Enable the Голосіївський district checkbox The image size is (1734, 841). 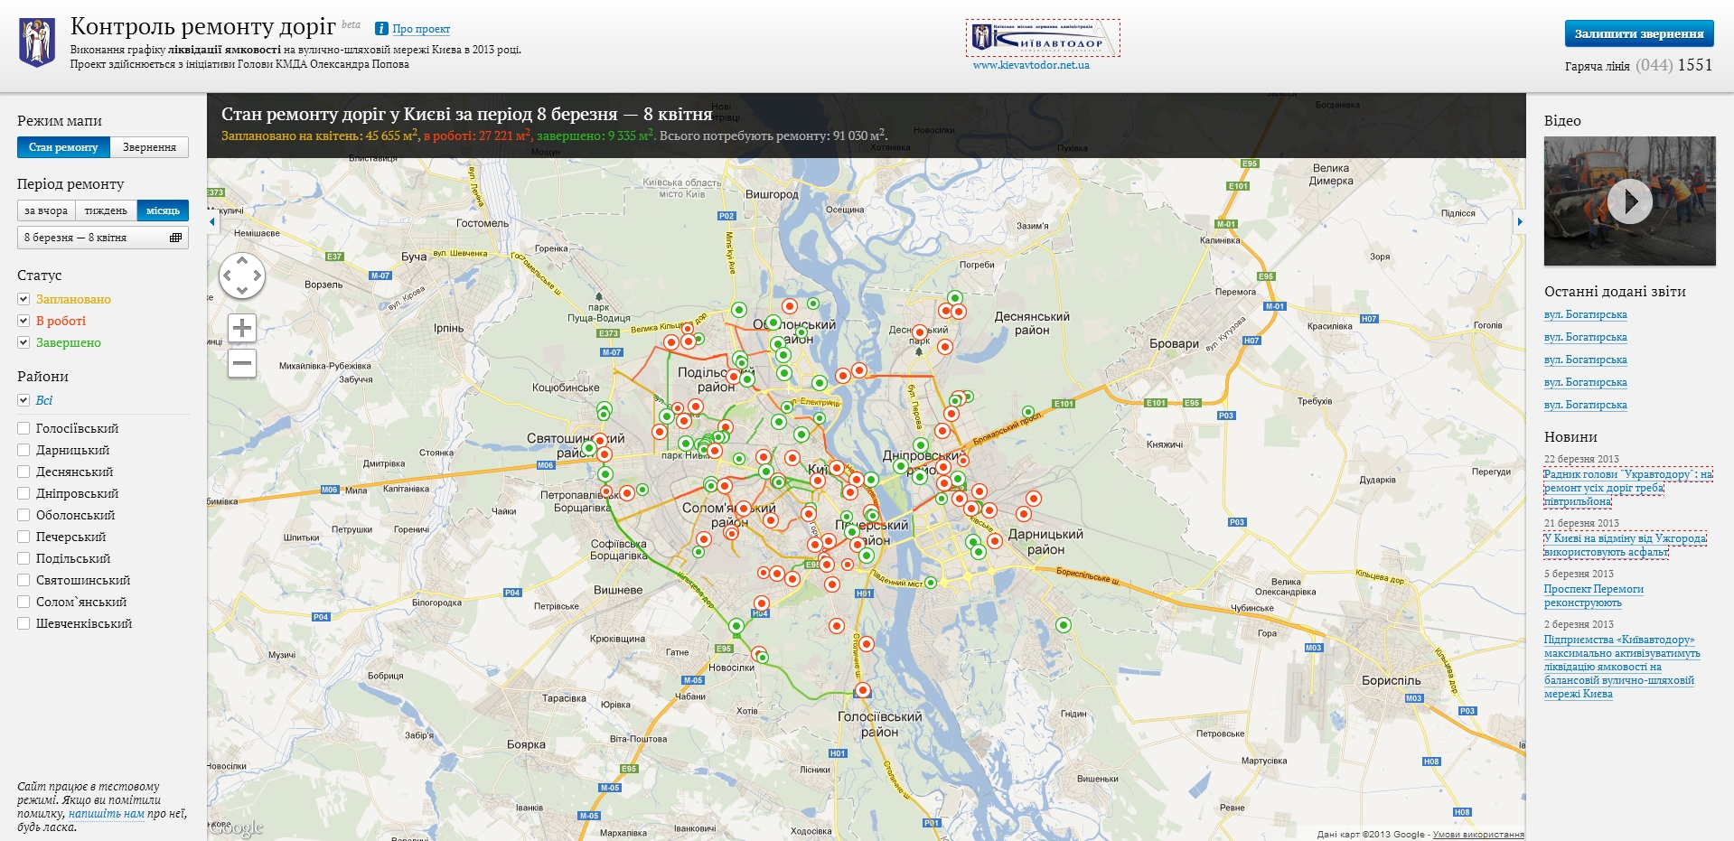point(24,428)
